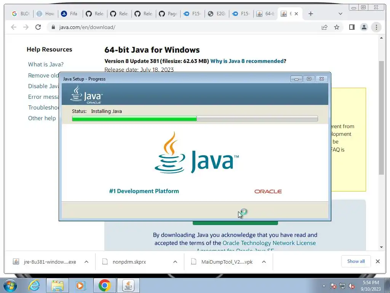View site information lock icon
Screen dimensions: 390x293
(53, 27)
